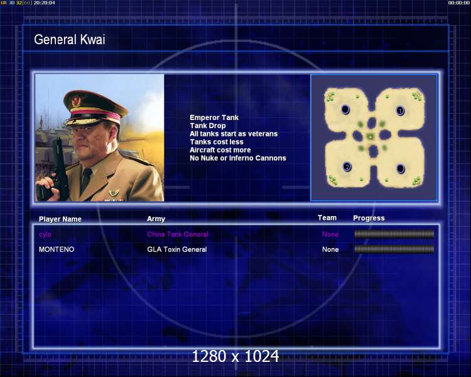Click MONTENO's loading progress bar
The width and height of the screenshot is (471, 377).
coord(394,249)
